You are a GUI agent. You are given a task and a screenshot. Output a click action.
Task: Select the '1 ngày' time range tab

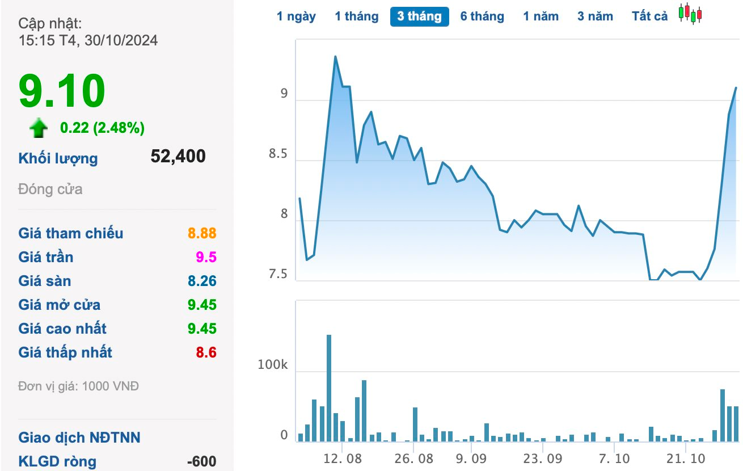pos(296,16)
